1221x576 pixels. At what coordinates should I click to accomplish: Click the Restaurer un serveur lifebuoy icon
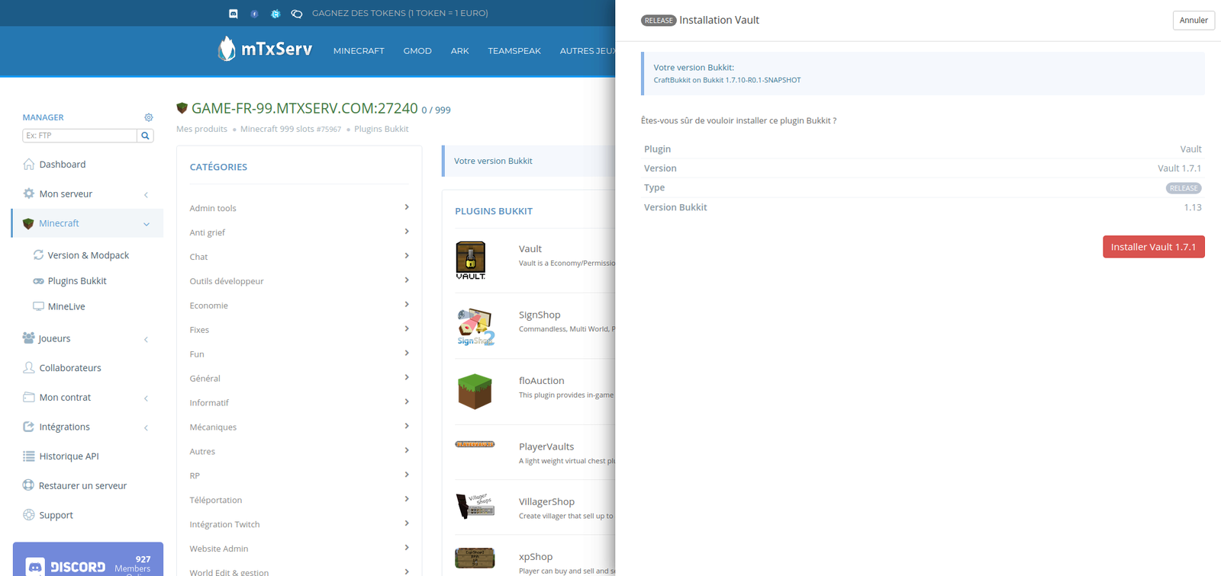click(28, 485)
